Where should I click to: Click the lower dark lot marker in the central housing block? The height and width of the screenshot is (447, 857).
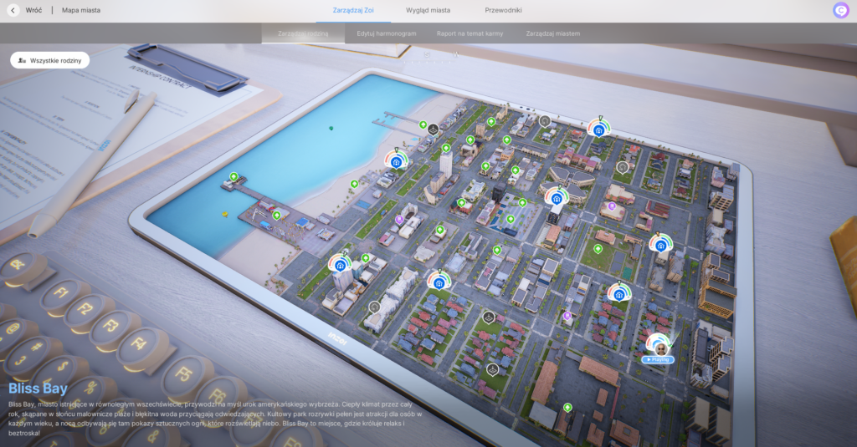click(492, 370)
